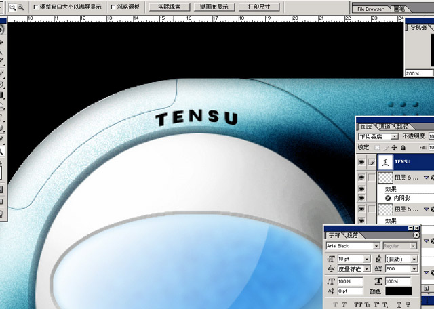Select the TENSU text layer thumbnail
Viewport: 434px width, 309px height.
tap(385, 162)
